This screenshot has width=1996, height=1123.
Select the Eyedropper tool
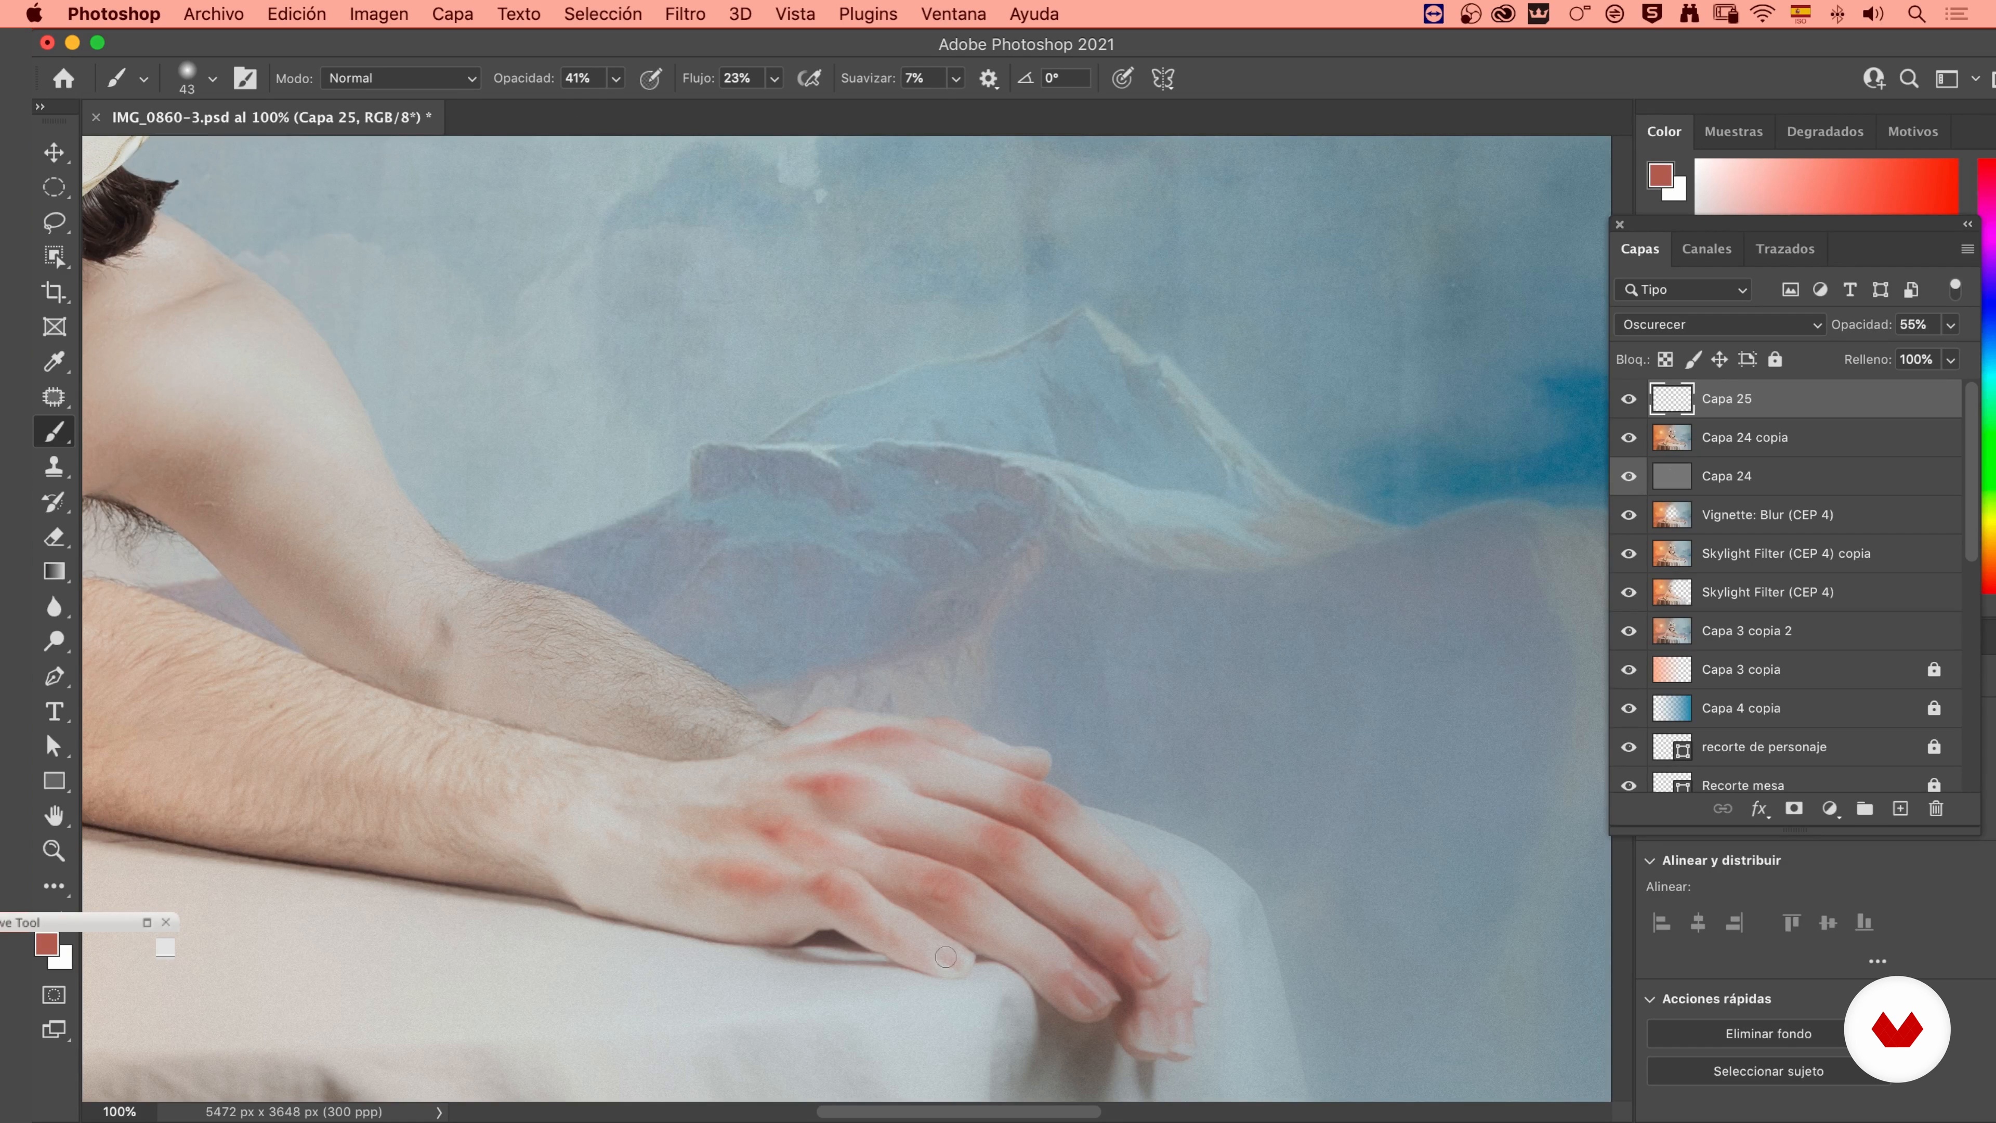point(54,362)
